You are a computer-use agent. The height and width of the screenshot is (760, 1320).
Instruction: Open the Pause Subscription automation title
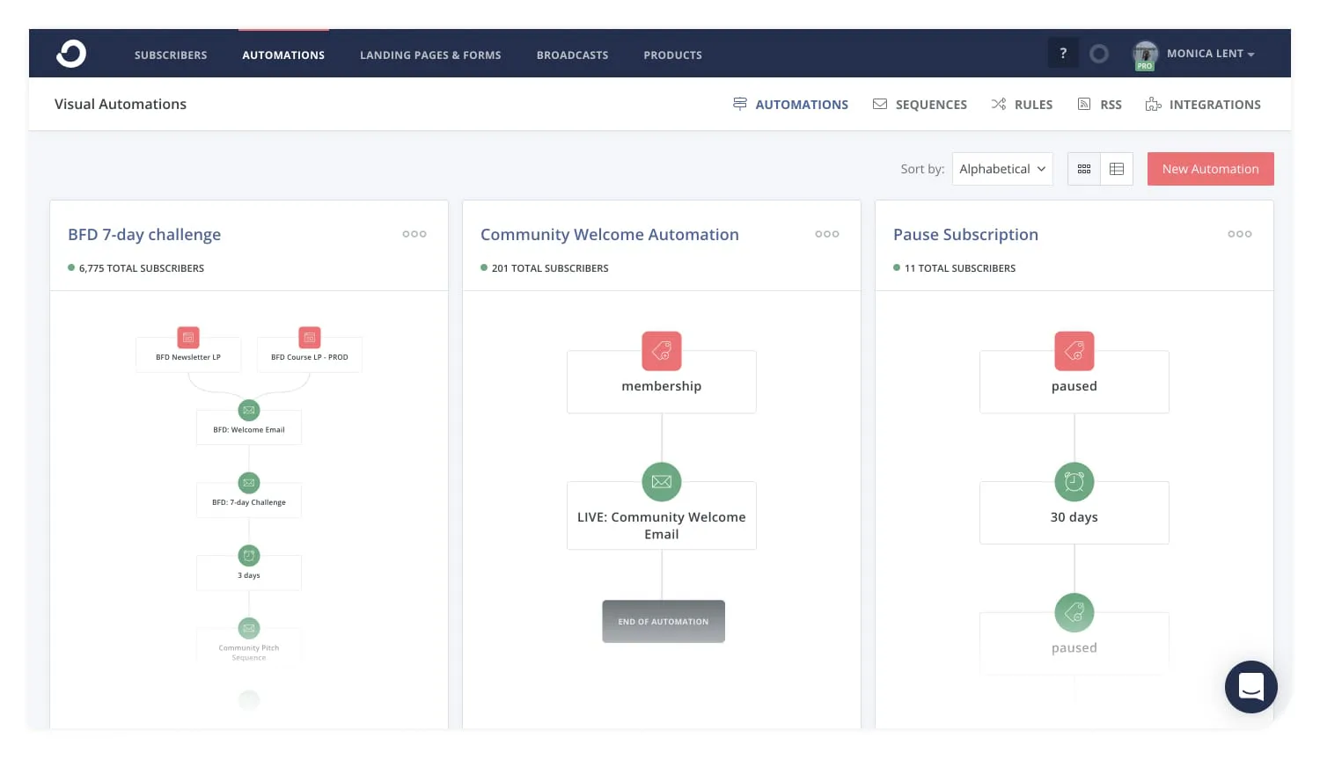[965, 234]
